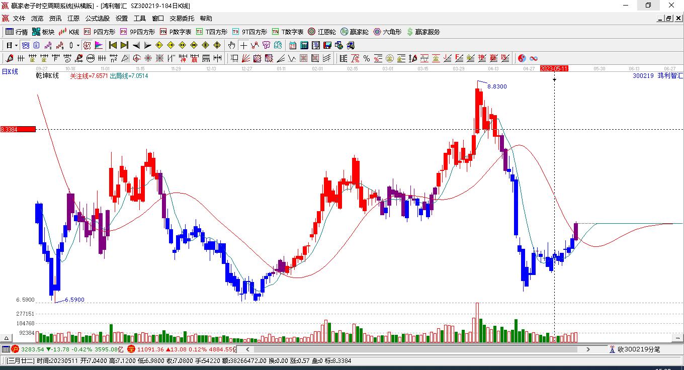Click the 日K线 label
684x370 pixels.
pyautogui.click(x=10, y=71)
